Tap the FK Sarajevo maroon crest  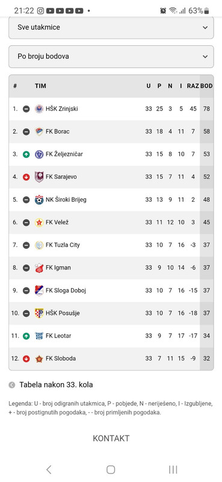click(x=39, y=177)
